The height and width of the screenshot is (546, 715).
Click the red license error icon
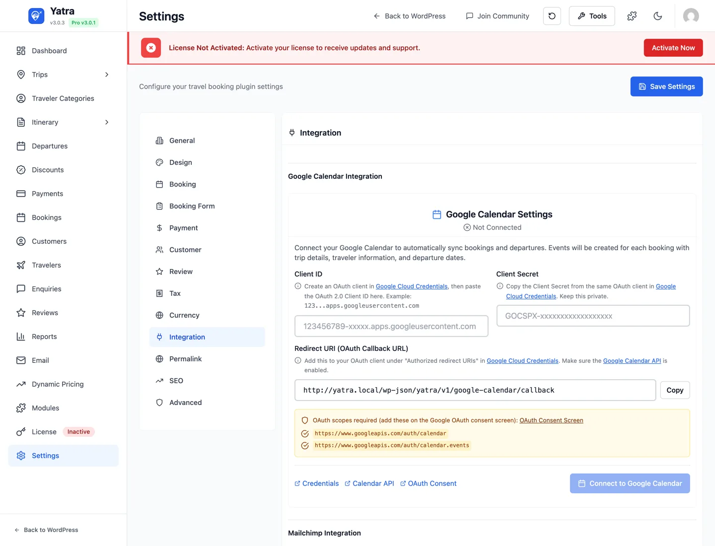pyautogui.click(x=151, y=48)
